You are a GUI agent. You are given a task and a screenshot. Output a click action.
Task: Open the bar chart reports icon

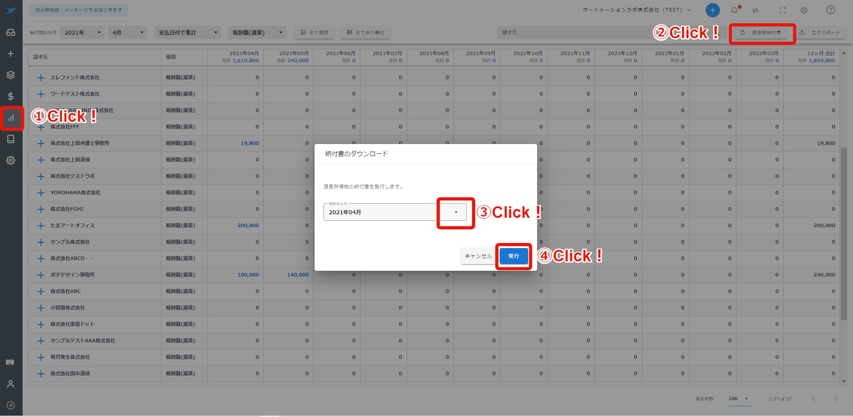11,118
